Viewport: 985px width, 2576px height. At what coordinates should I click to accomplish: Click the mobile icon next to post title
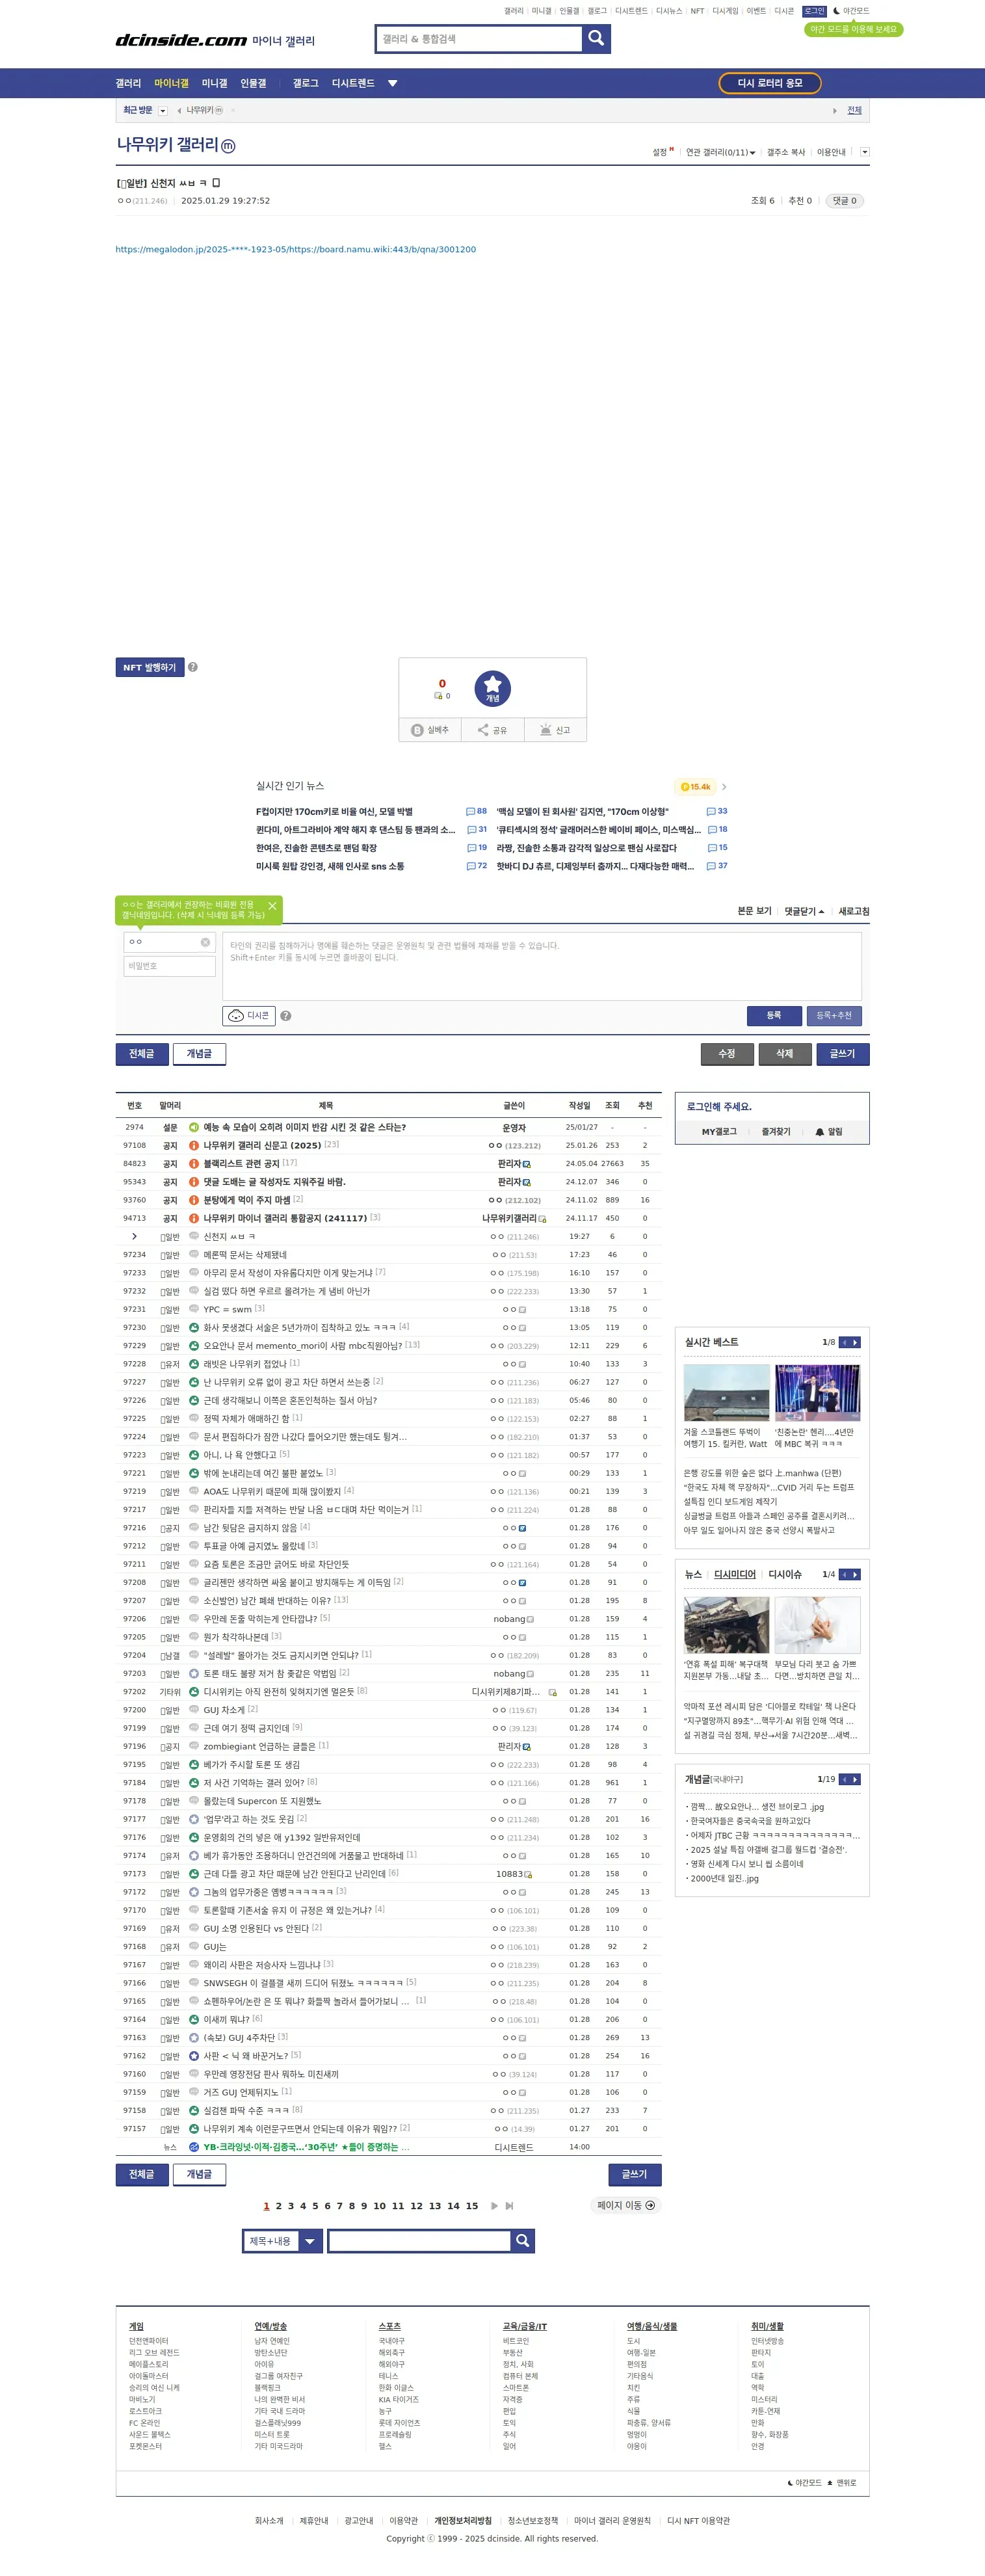tap(216, 183)
